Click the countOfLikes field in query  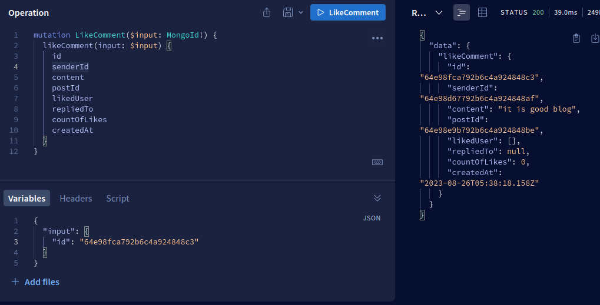click(x=79, y=119)
